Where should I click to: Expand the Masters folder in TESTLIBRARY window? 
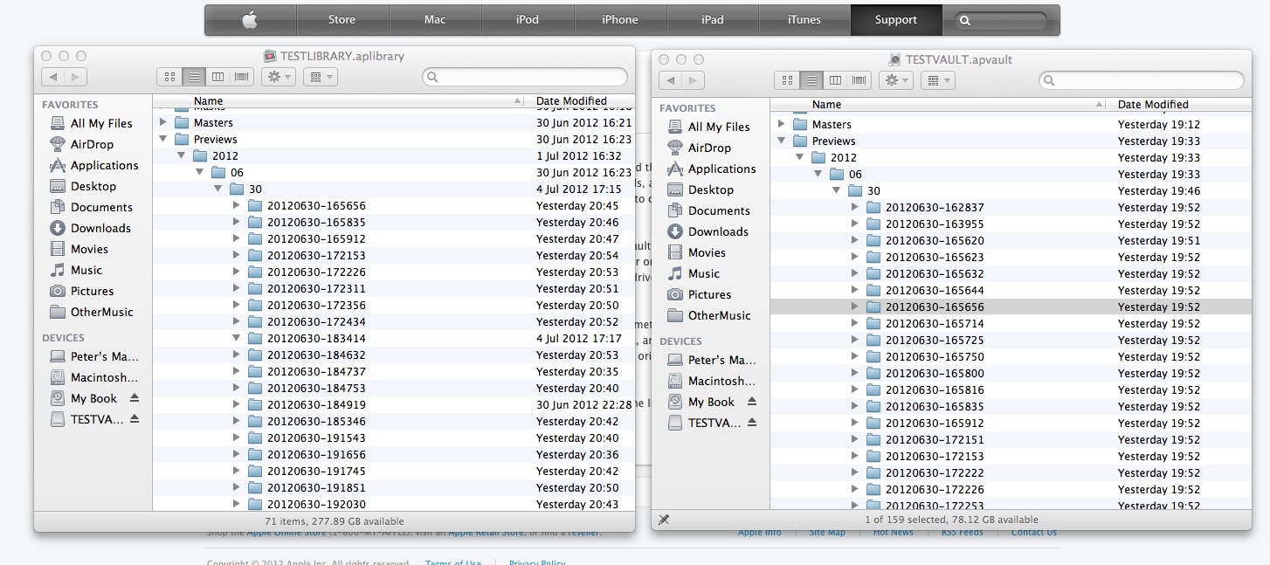[x=162, y=123]
